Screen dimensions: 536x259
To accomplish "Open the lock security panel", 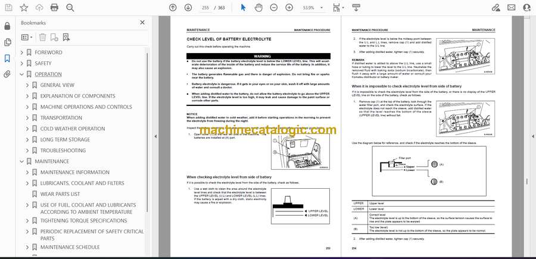I will click(x=7, y=26).
